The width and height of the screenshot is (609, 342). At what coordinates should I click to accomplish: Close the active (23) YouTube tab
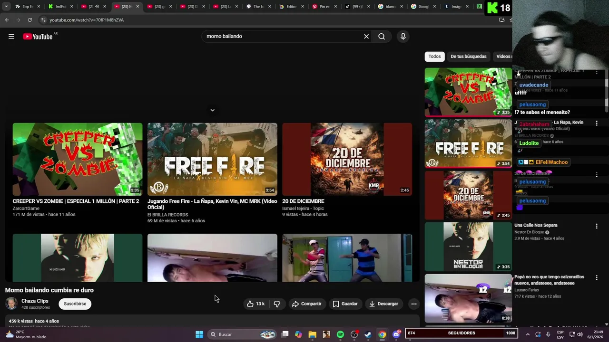[x=138, y=7]
